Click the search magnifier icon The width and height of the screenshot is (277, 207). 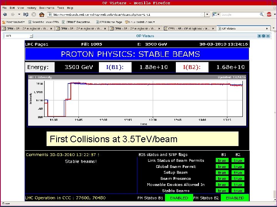click(262, 15)
